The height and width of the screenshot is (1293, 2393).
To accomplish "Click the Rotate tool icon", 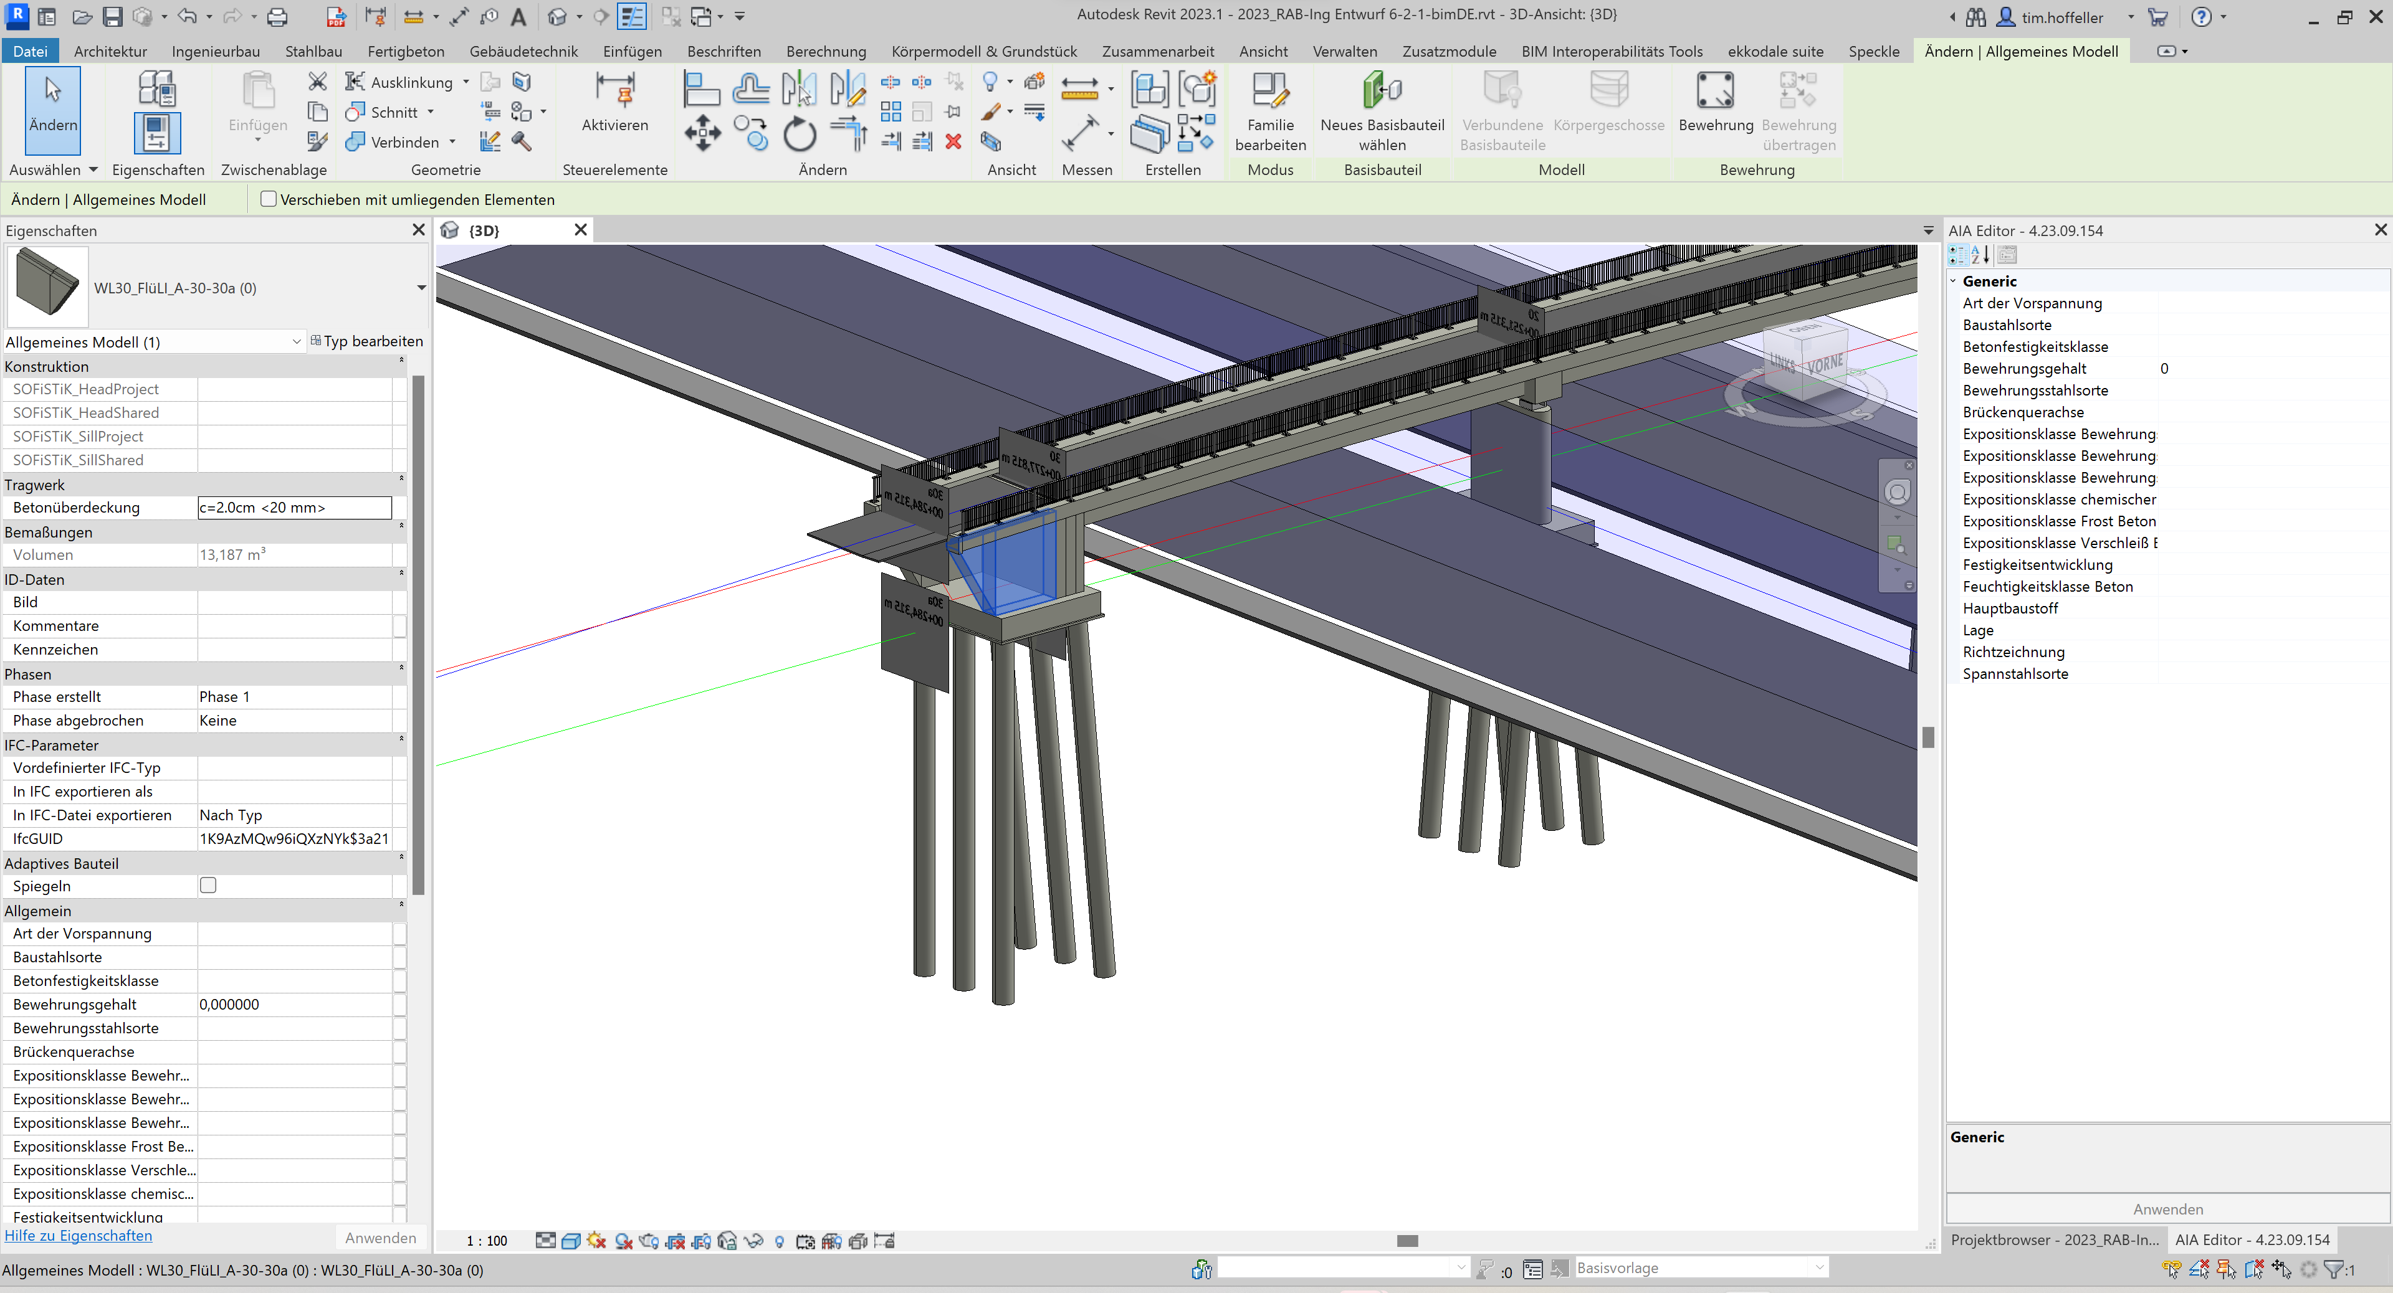I will pos(799,136).
